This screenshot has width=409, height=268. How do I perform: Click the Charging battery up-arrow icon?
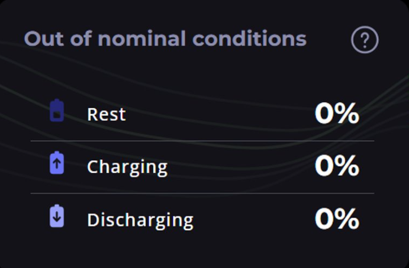click(x=57, y=163)
